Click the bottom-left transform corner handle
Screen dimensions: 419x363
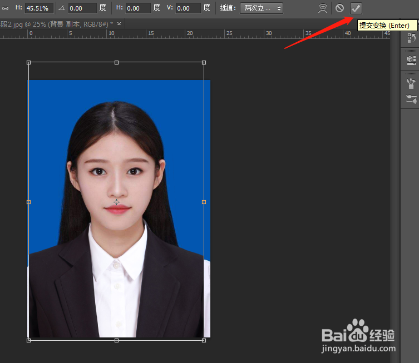pos(28,340)
